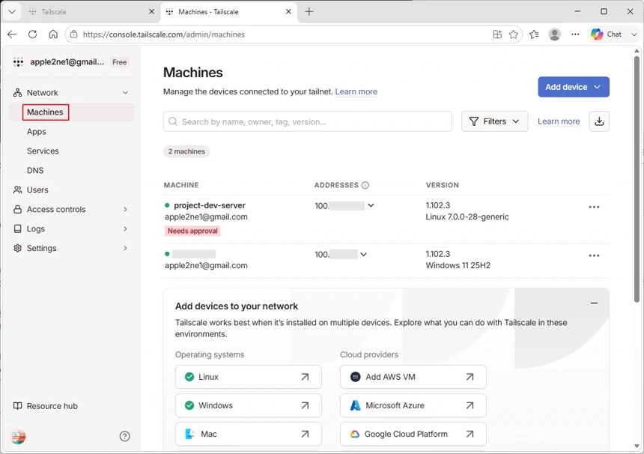Close the first Tailscale tab
The image size is (644, 454).
[151, 11]
